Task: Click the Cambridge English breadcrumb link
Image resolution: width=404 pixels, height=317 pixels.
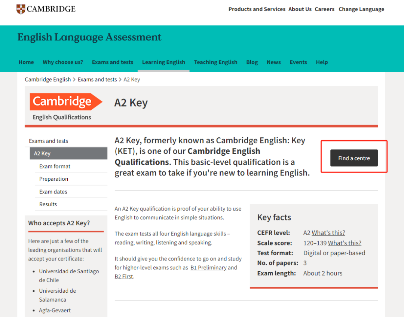Action: coord(48,79)
